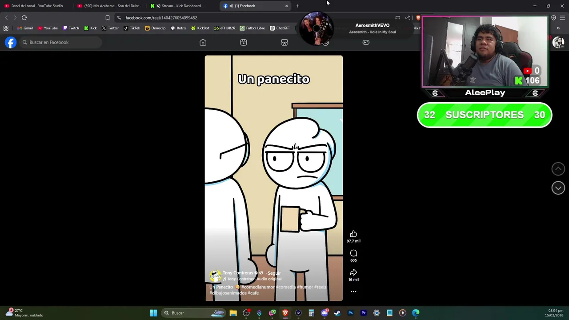The height and width of the screenshot is (320, 569).
Task: Open Facebook Marketplace icon
Action: (284, 42)
